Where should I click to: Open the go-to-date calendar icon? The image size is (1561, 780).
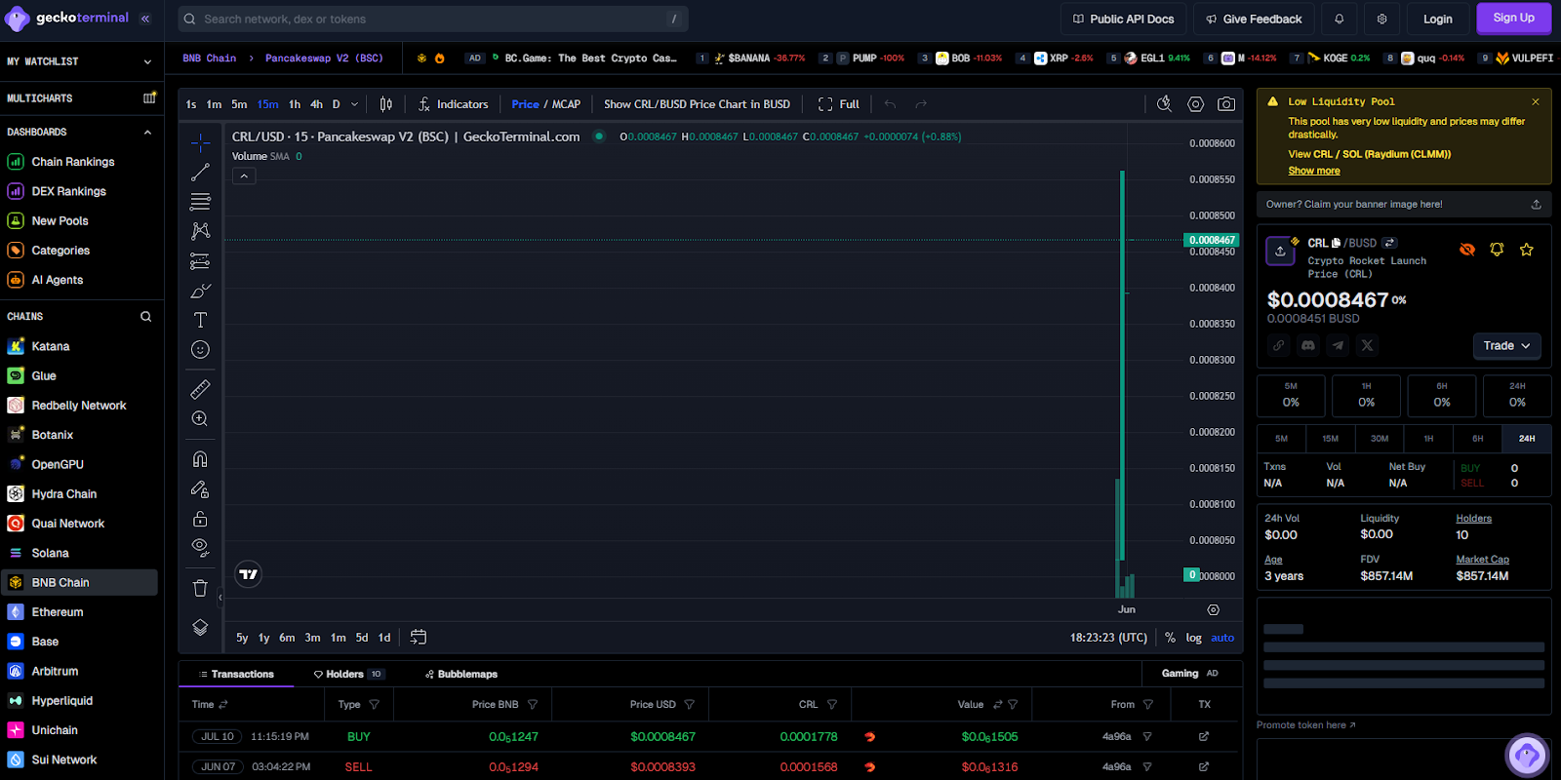tap(419, 637)
